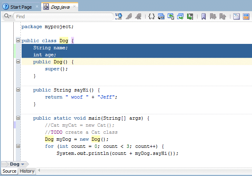Go to next bookmark down-arrow icon

point(213,16)
